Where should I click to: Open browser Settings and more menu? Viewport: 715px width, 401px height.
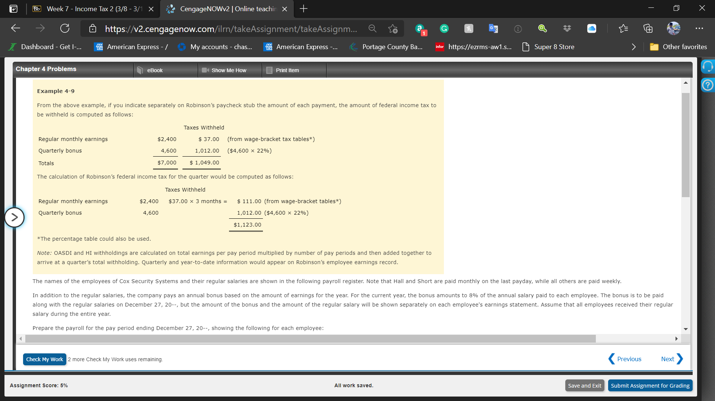tap(699, 29)
